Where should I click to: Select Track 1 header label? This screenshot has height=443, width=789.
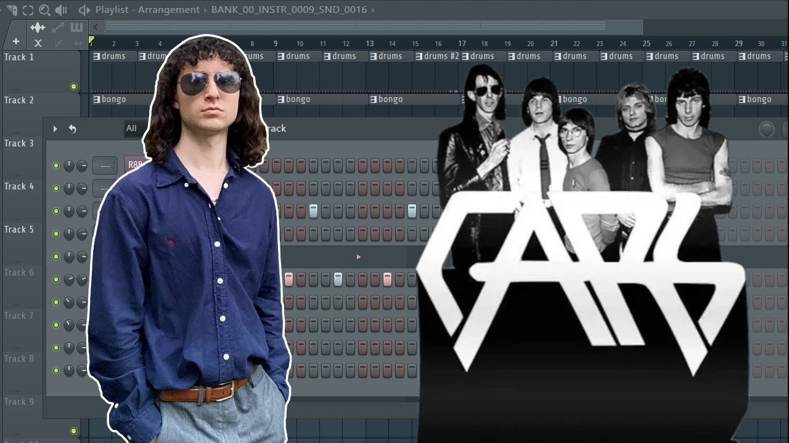click(19, 57)
